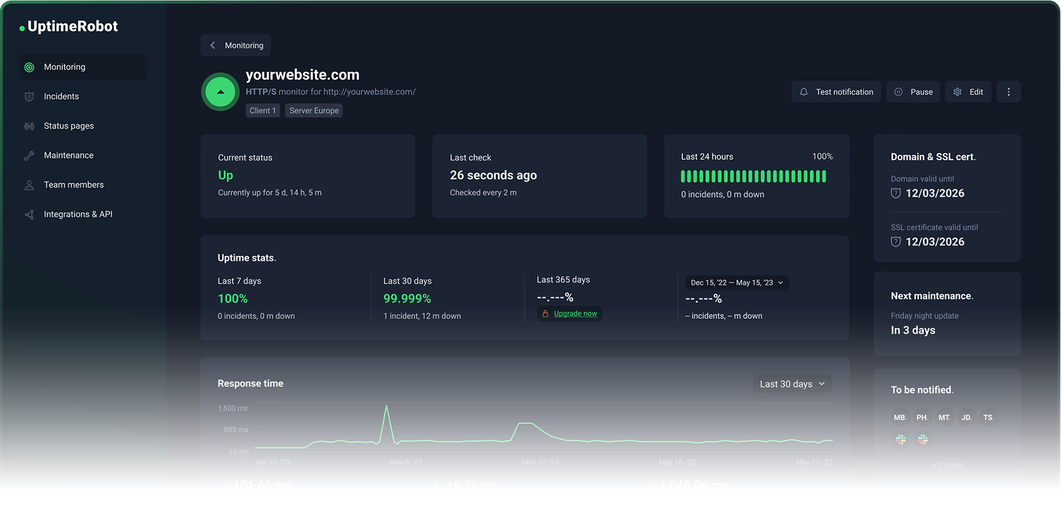The width and height of the screenshot is (1061, 506).
Task: Open the Maintenance sidebar item
Action: click(x=68, y=156)
